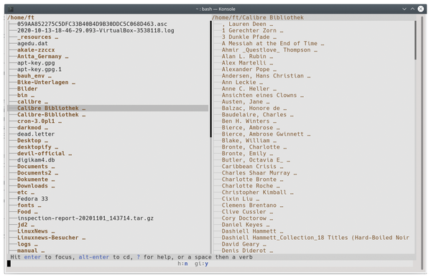
Task: Select Alex Martelli folder
Action: pos(244,63)
